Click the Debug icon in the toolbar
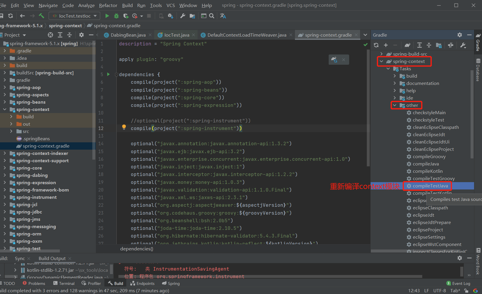The width and height of the screenshot is (482, 294). pyautogui.click(x=116, y=16)
